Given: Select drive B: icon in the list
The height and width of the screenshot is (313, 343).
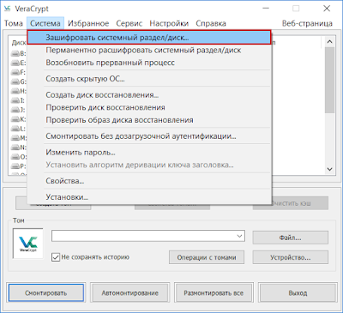Looking at the screenshot, I should [15, 53].
